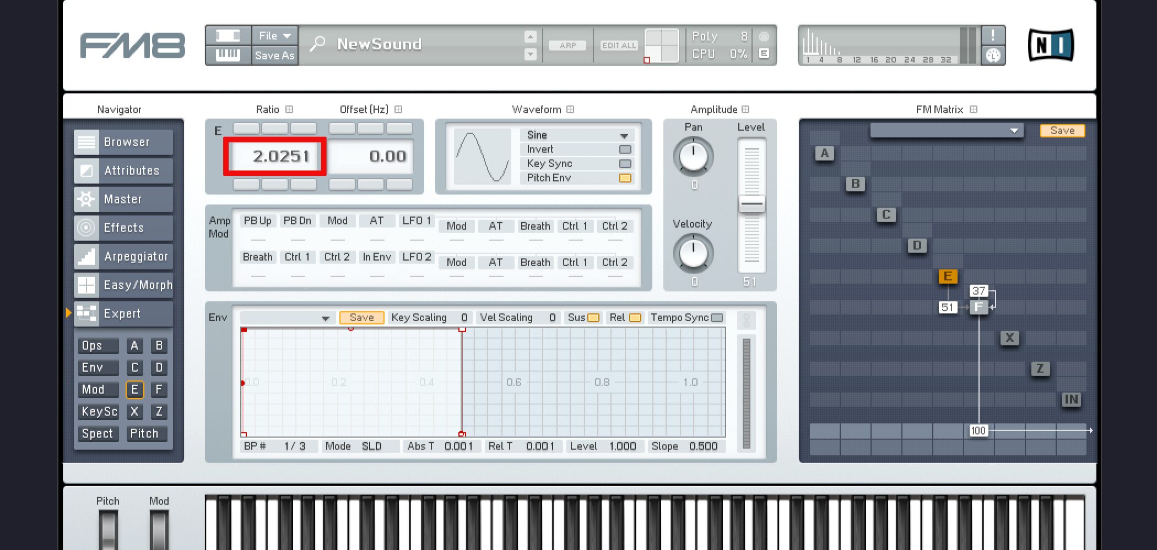Click the small E icon next to CPU
This screenshot has width=1157, height=550.
[764, 54]
